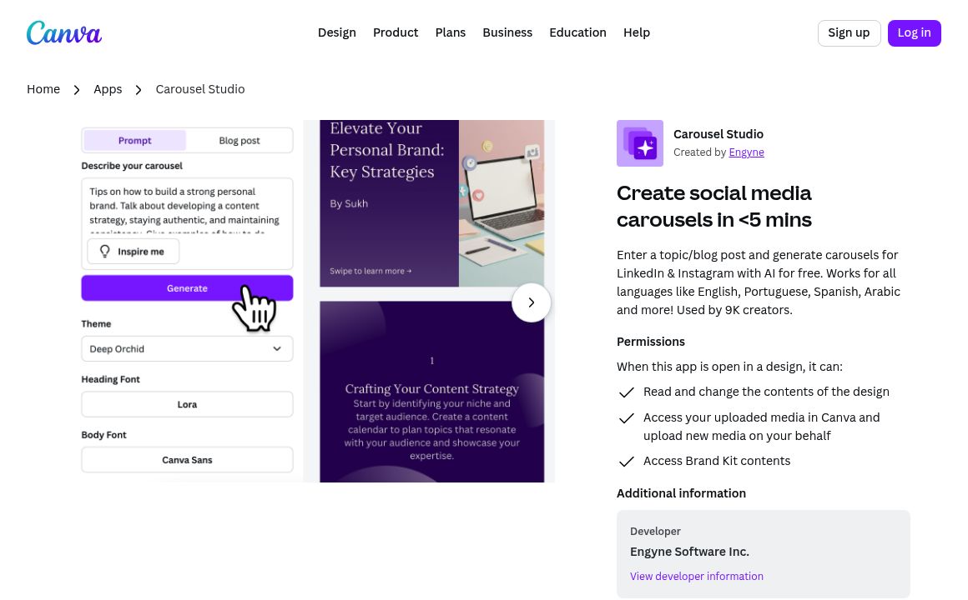Click the Sign up button
968x600 pixels.
pos(849,32)
